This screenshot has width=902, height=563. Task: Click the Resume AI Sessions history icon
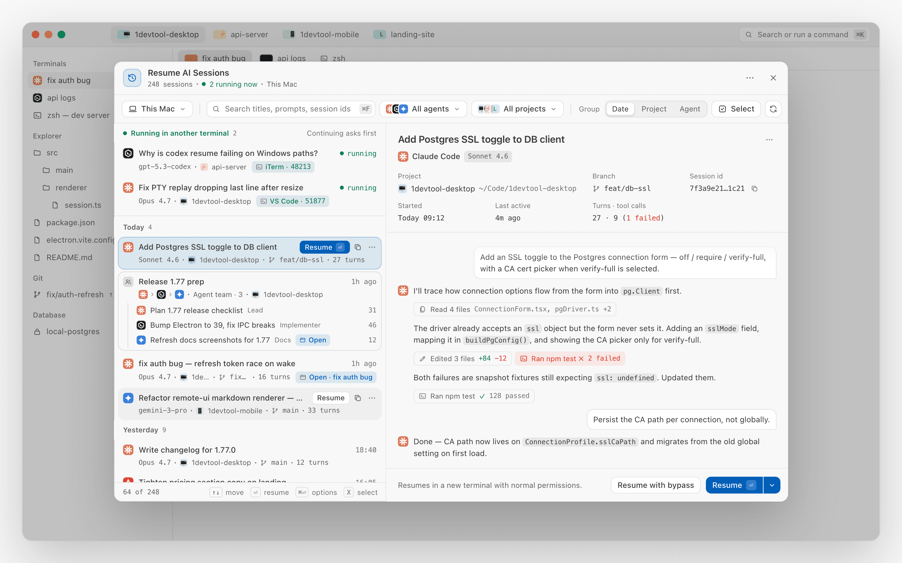point(132,78)
